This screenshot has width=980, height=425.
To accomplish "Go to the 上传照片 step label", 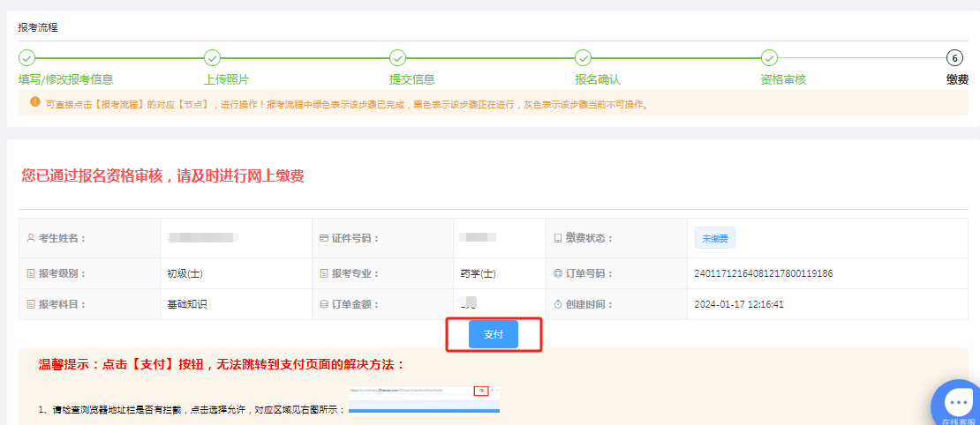I will [x=226, y=79].
